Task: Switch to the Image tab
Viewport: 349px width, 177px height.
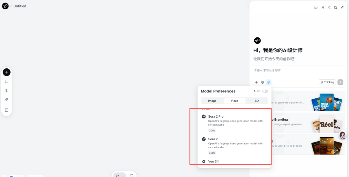Action: [x=212, y=101]
